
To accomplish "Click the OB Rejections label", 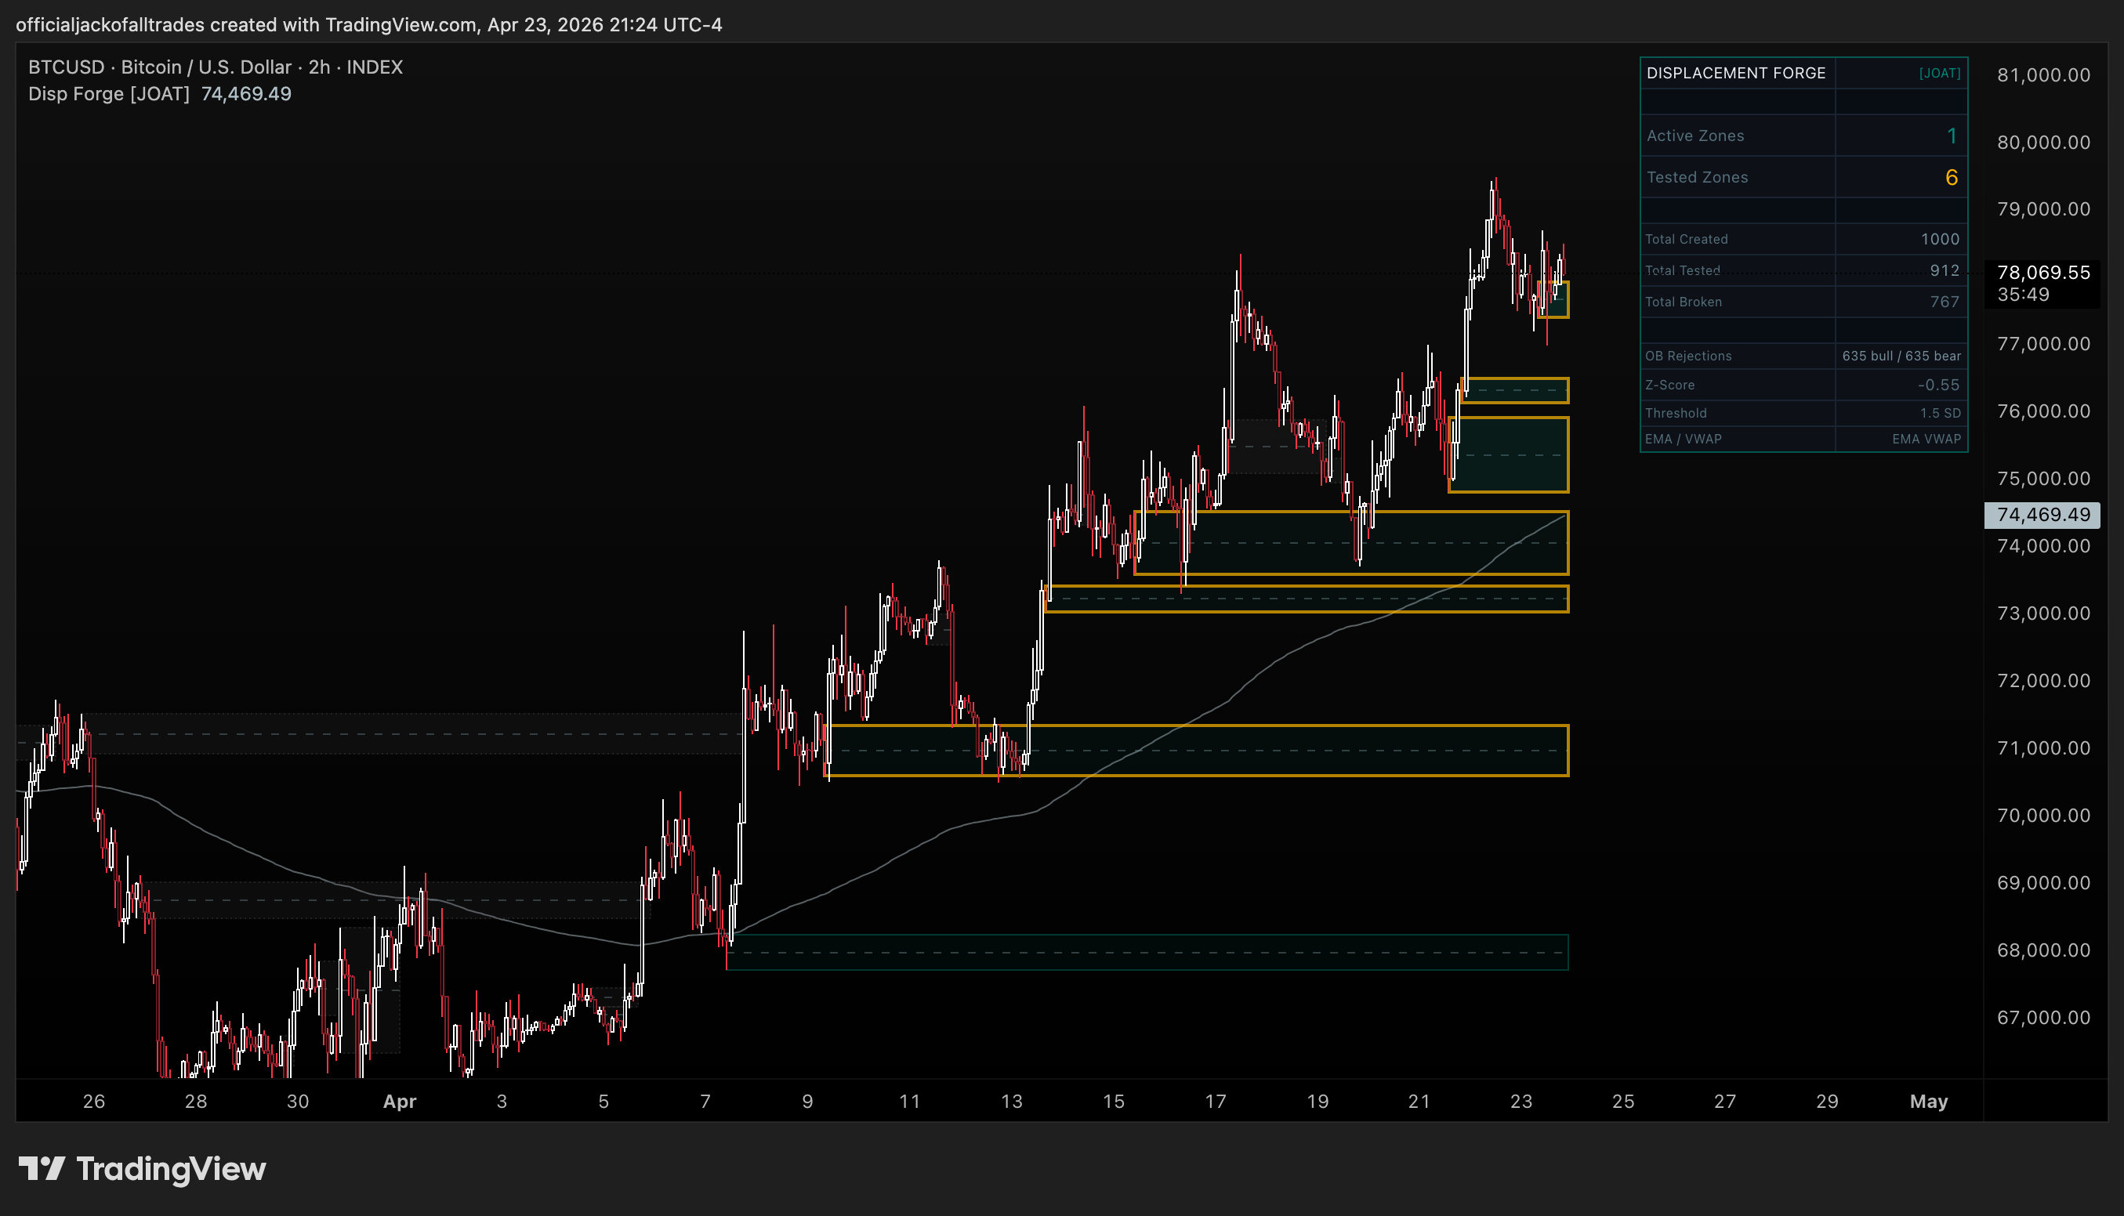I will pos(1688,356).
